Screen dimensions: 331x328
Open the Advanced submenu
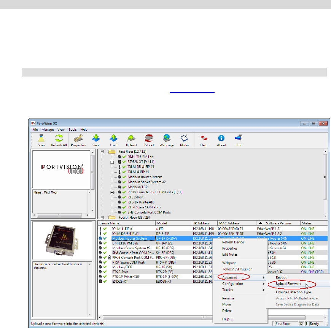pyautogui.click(x=239, y=277)
